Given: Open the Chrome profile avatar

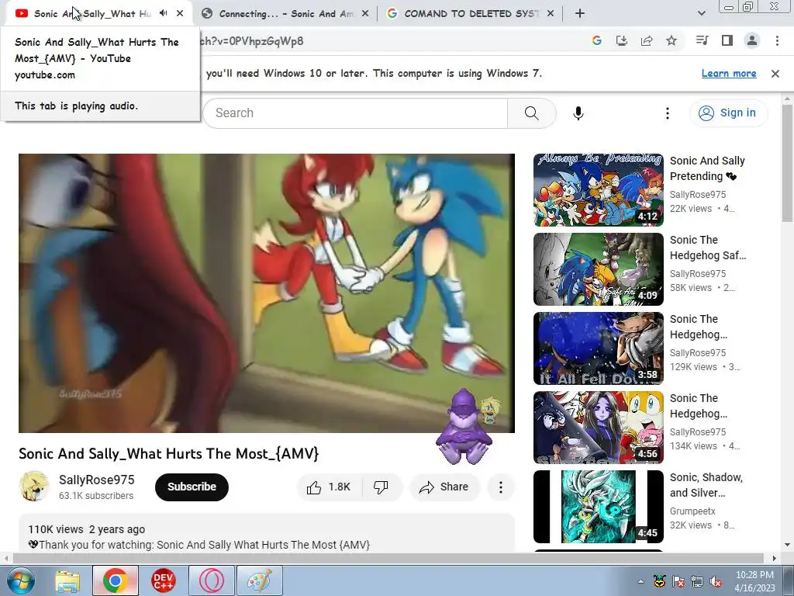Looking at the screenshot, I should point(752,40).
